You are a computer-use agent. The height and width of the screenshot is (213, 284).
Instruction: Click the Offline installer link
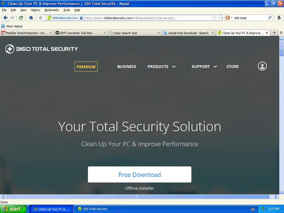tap(140, 188)
